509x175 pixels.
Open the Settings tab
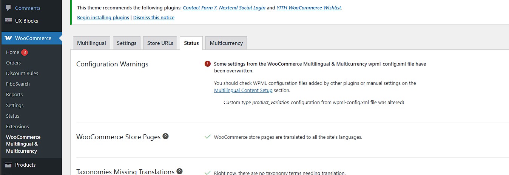coord(126,43)
